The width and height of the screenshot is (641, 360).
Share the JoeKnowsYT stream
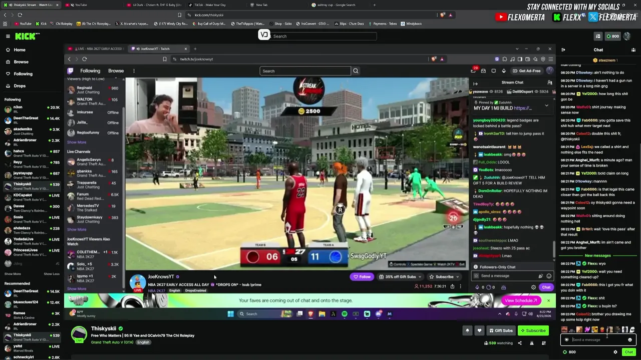452,286
